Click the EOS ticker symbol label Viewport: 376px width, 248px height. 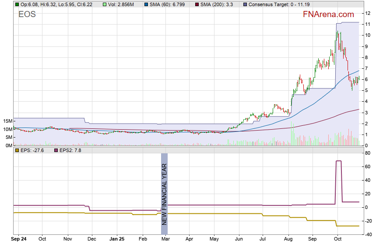pyautogui.click(x=27, y=14)
